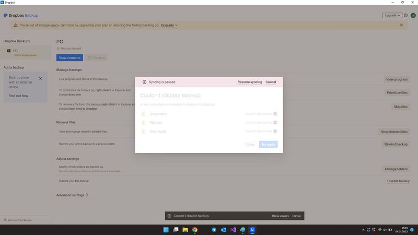The width and height of the screenshot is (418, 235).
Task: Click the View deleted files button
Action: [x=394, y=132]
